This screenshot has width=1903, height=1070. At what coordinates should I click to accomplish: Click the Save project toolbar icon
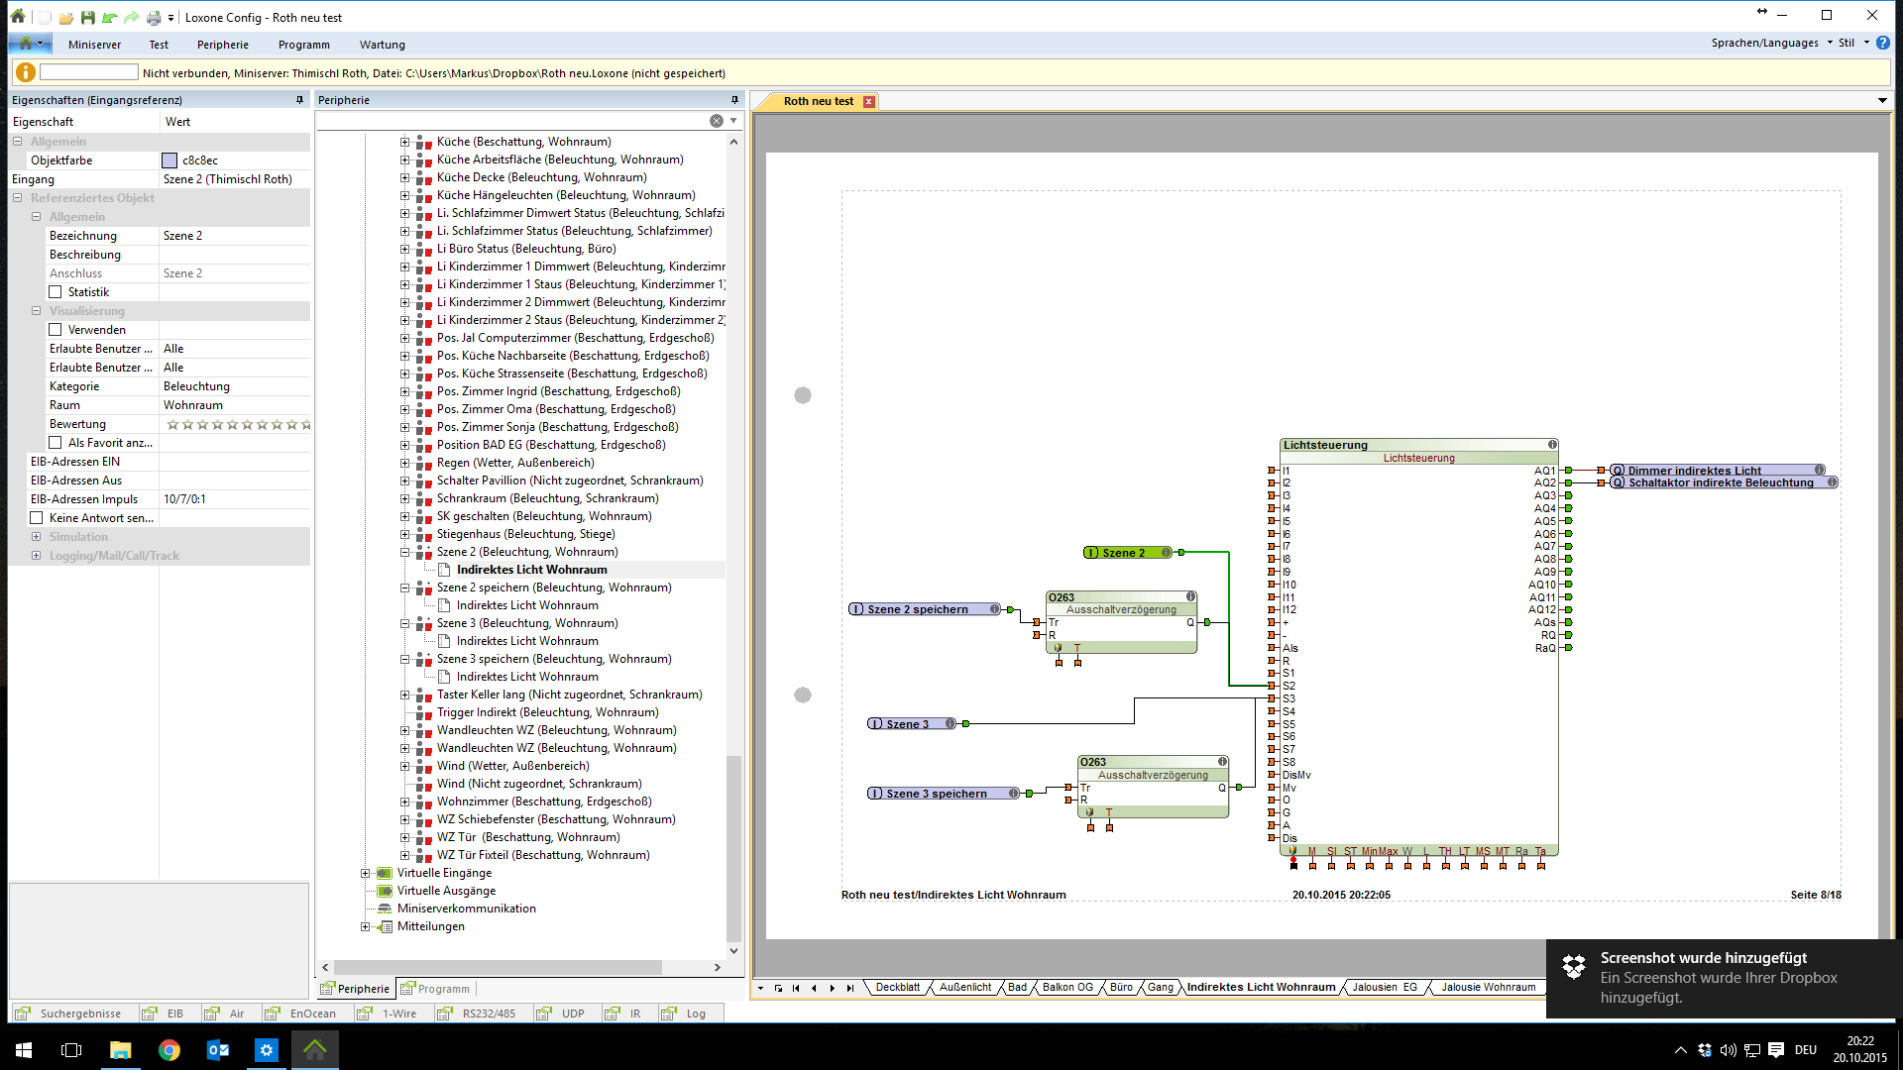[x=87, y=17]
